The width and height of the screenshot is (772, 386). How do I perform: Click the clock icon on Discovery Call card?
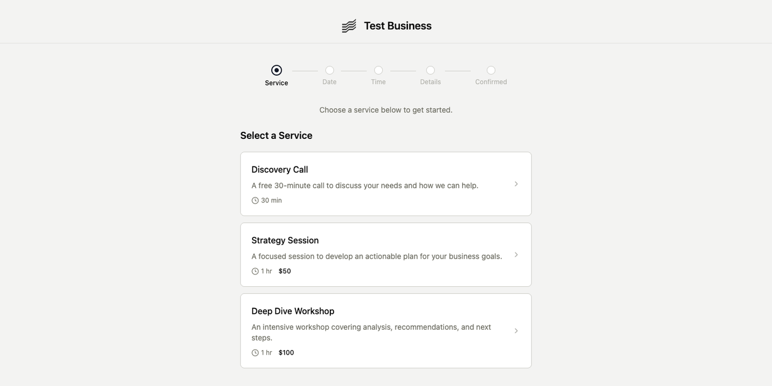tap(255, 200)
